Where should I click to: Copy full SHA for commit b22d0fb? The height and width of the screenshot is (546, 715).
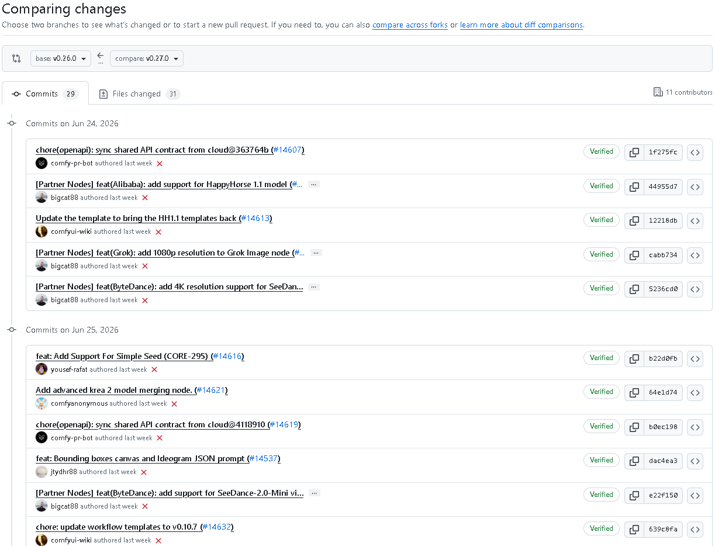coord(634,359)
